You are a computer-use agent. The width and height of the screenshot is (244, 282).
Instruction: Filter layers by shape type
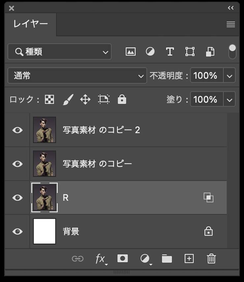pos(190,52)
